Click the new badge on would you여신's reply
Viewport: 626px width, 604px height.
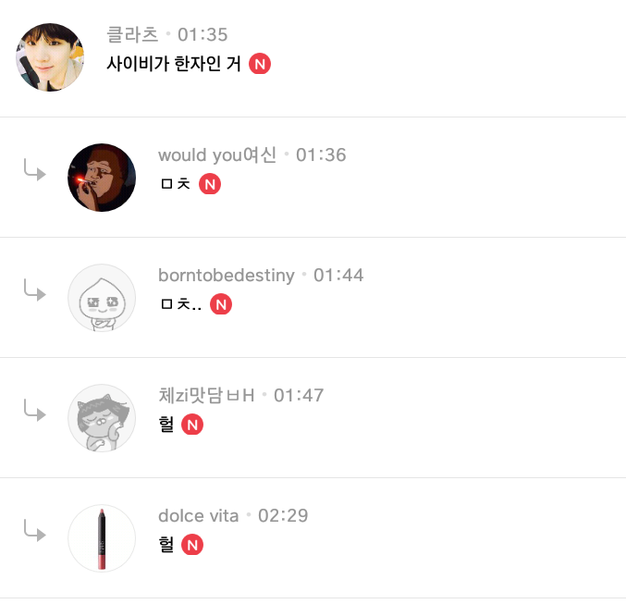click(210, 184)
